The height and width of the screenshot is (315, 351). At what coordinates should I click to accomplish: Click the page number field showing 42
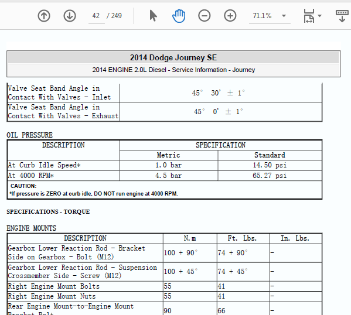pos(96,16)
